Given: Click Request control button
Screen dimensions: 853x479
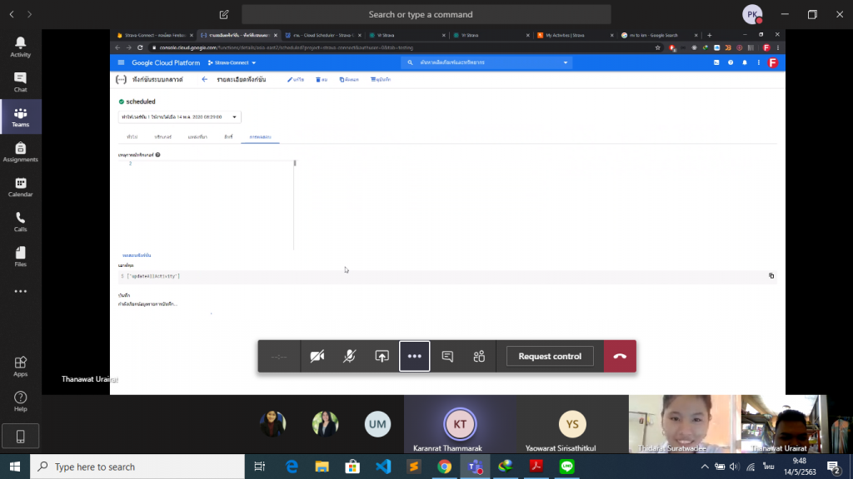Looking at the screenshot, I should pos(550,356).
